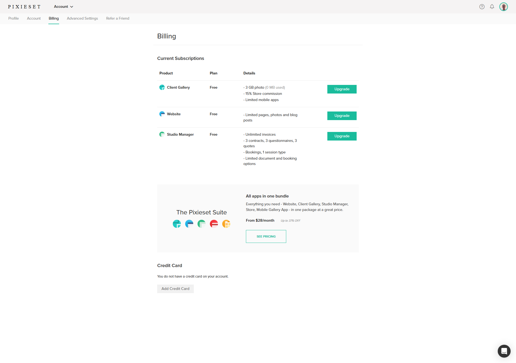Expand the Account dropdown menu

(x=63, y=7)
